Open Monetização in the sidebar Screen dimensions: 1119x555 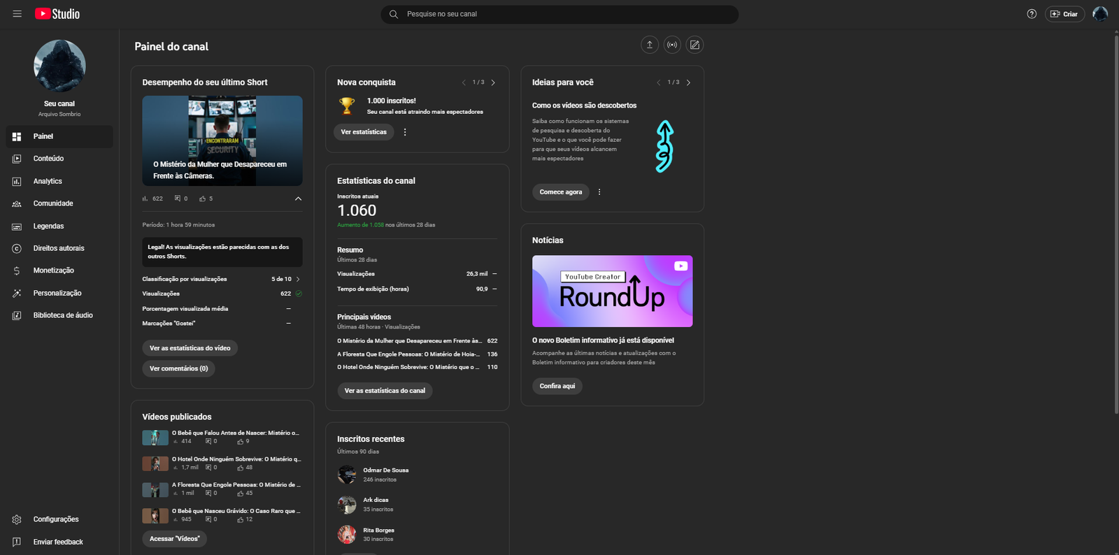click(x=59, y=271)
